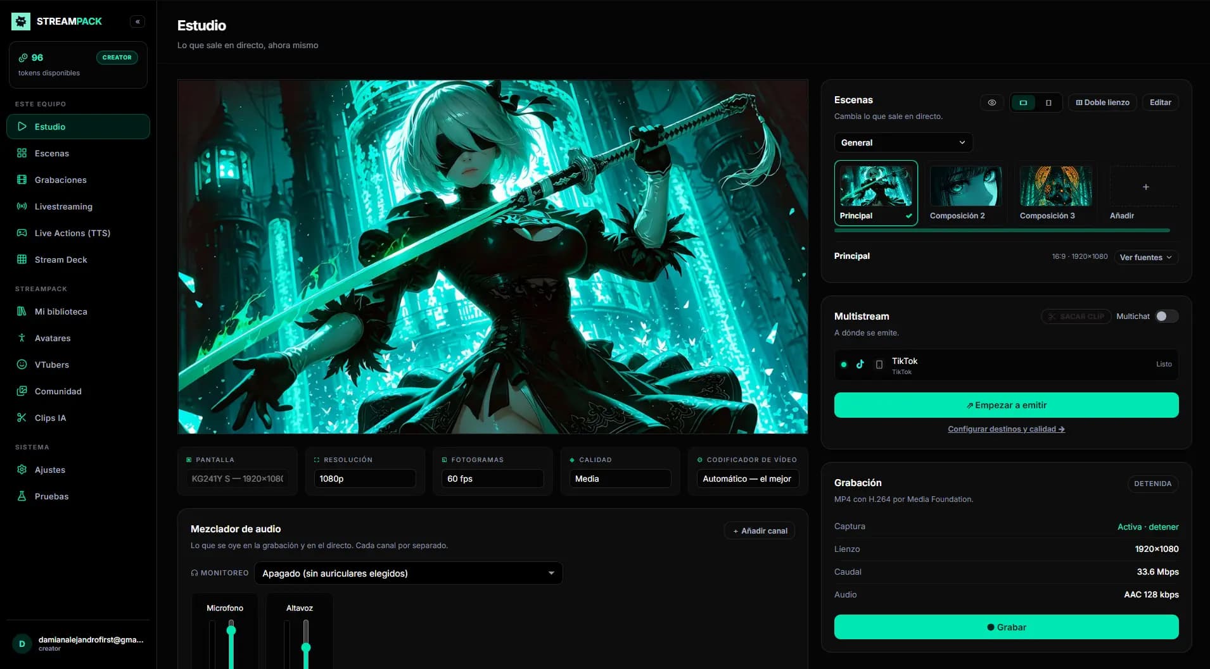1210x669 pixels.
Task: Select the Composición 3 scene thumbnail
Action: (x=1056, y=193)
